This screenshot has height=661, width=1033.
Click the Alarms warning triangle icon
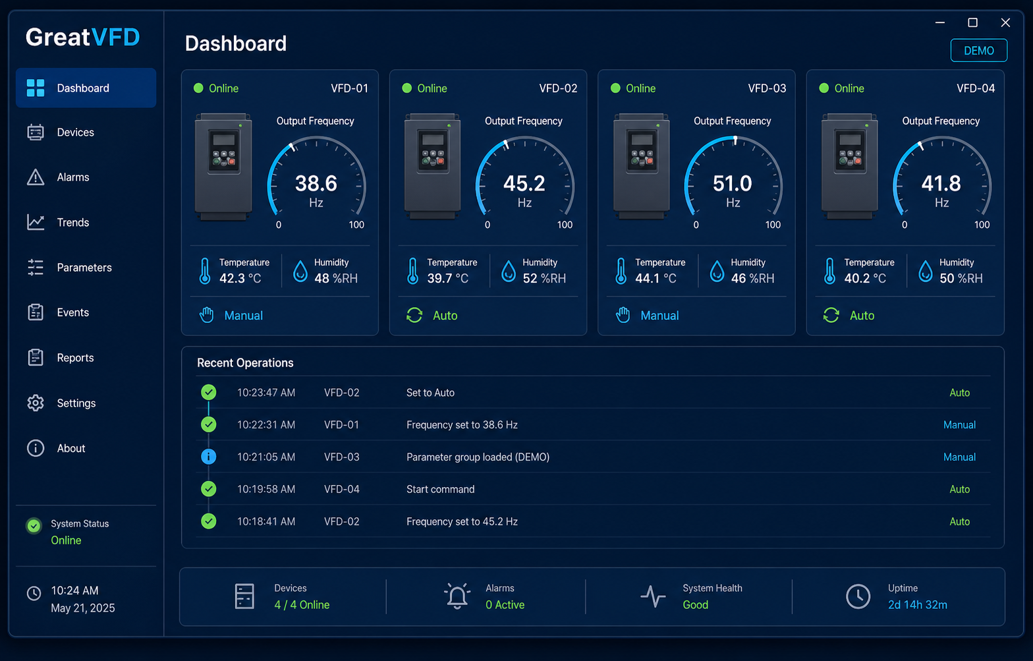pyautogui.click(x=36, y=177)
